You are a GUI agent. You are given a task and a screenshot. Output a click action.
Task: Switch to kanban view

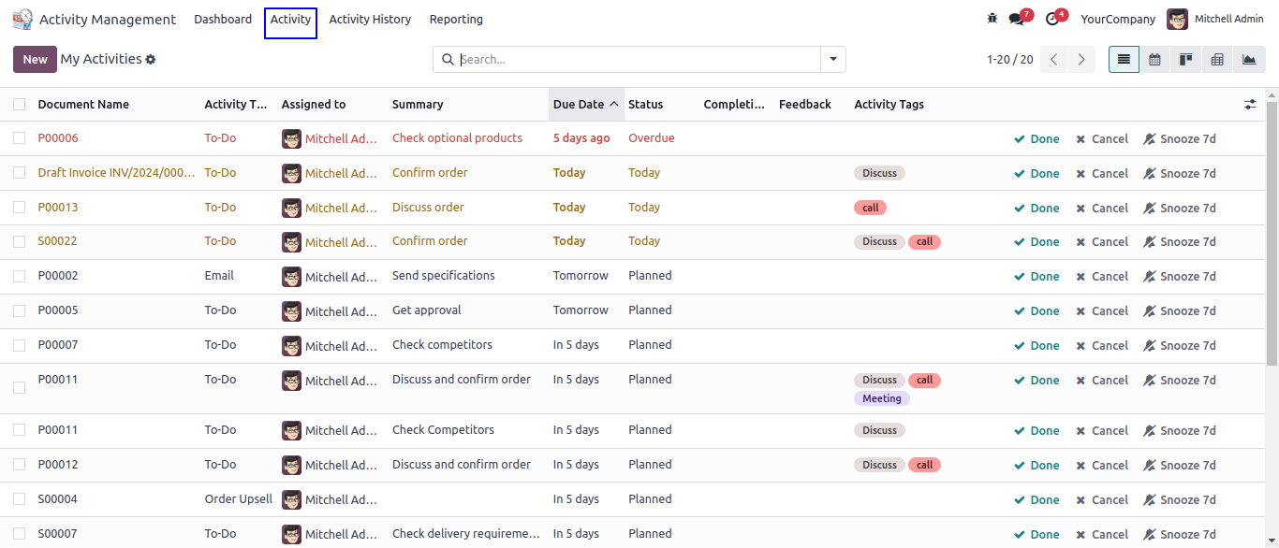1185,59
